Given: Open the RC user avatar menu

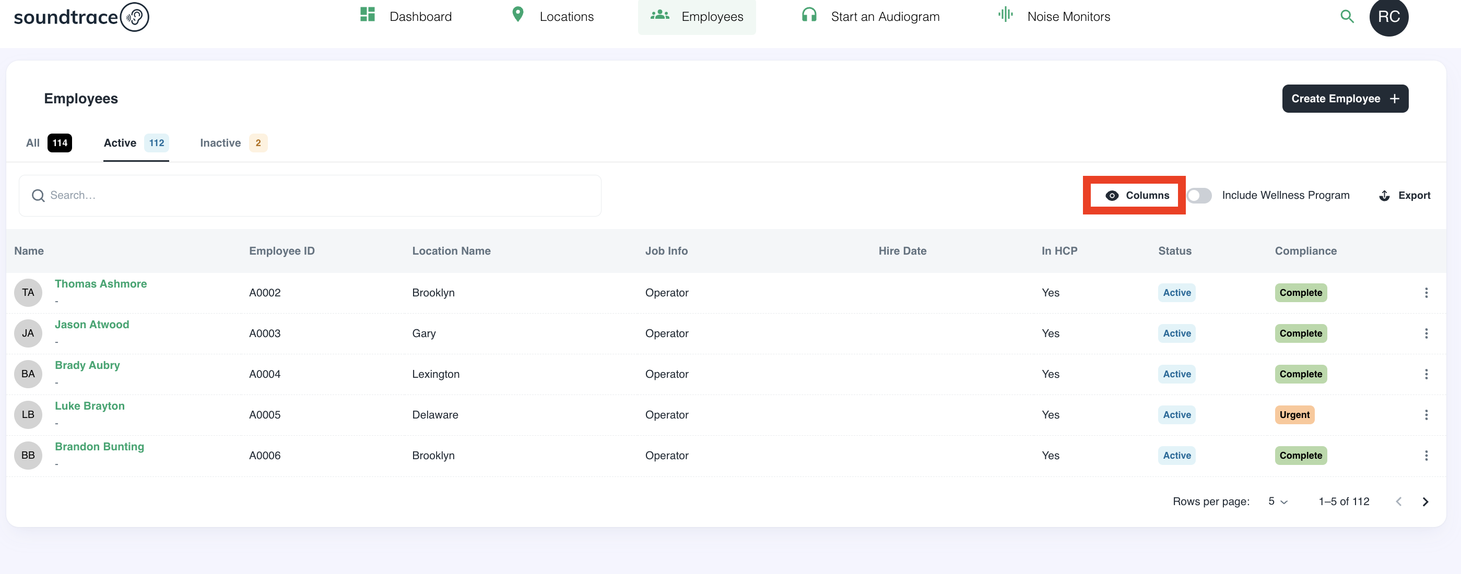Looking at the screenshot, I should pyautogui.click(x=1388, y=17).
